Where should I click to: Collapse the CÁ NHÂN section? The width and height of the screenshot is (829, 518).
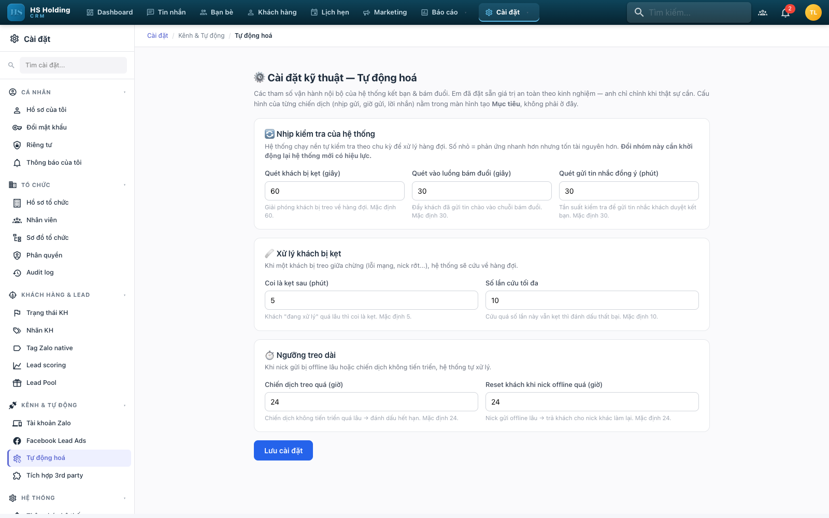[125, 92]
